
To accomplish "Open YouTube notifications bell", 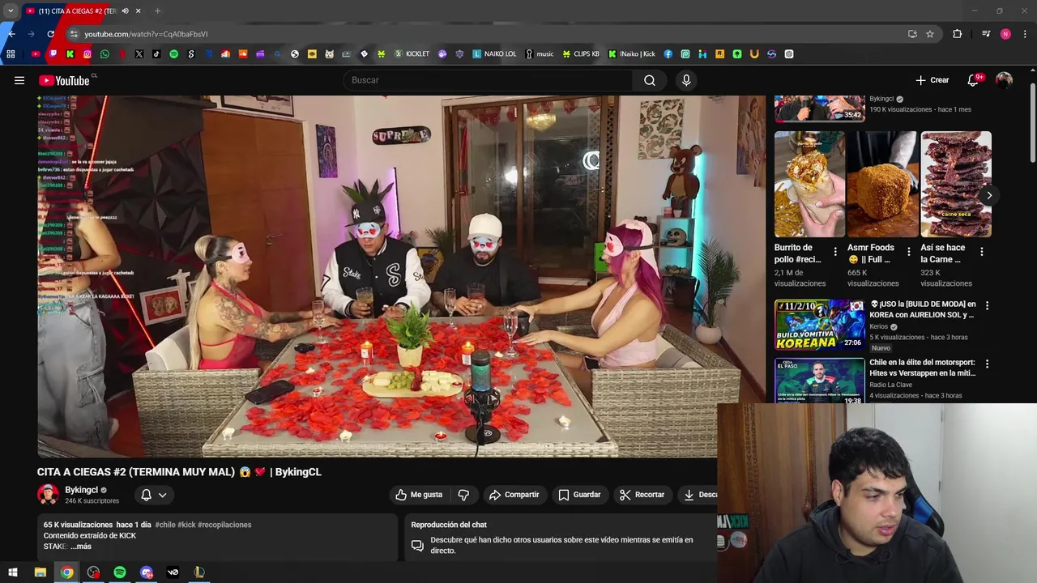I will pyautogui.click(x=973, y=80).
